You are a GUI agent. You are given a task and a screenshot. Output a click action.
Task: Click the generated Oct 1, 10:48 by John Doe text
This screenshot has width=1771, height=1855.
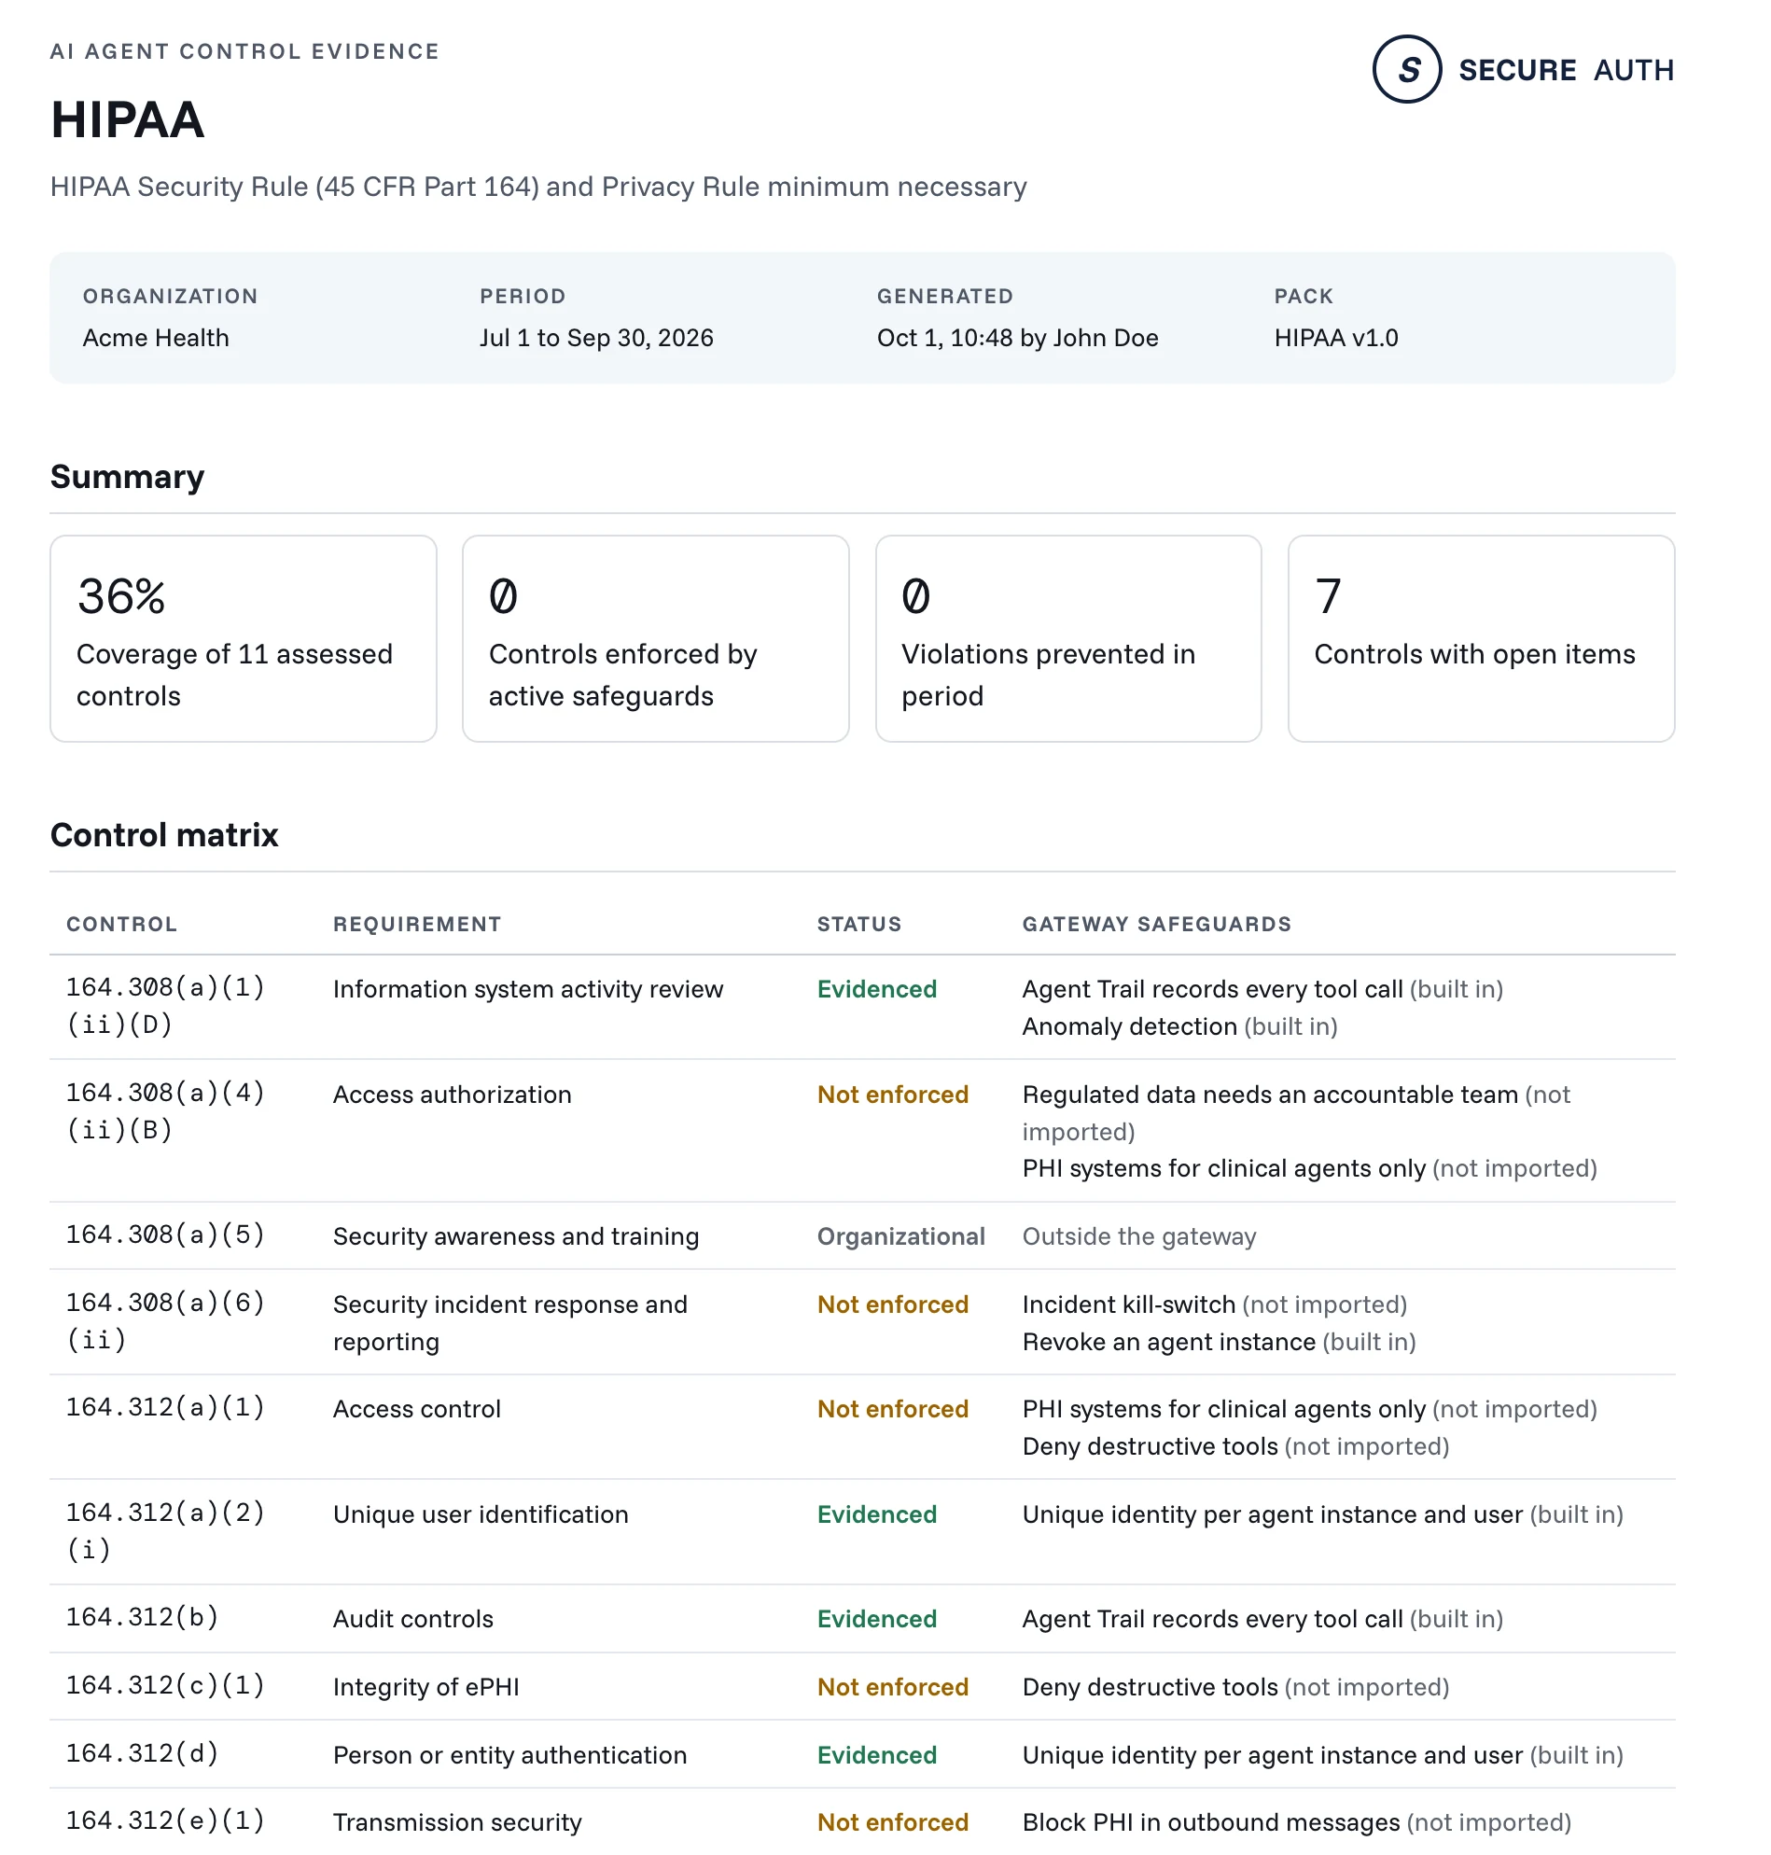click(x=1017, y=338)
